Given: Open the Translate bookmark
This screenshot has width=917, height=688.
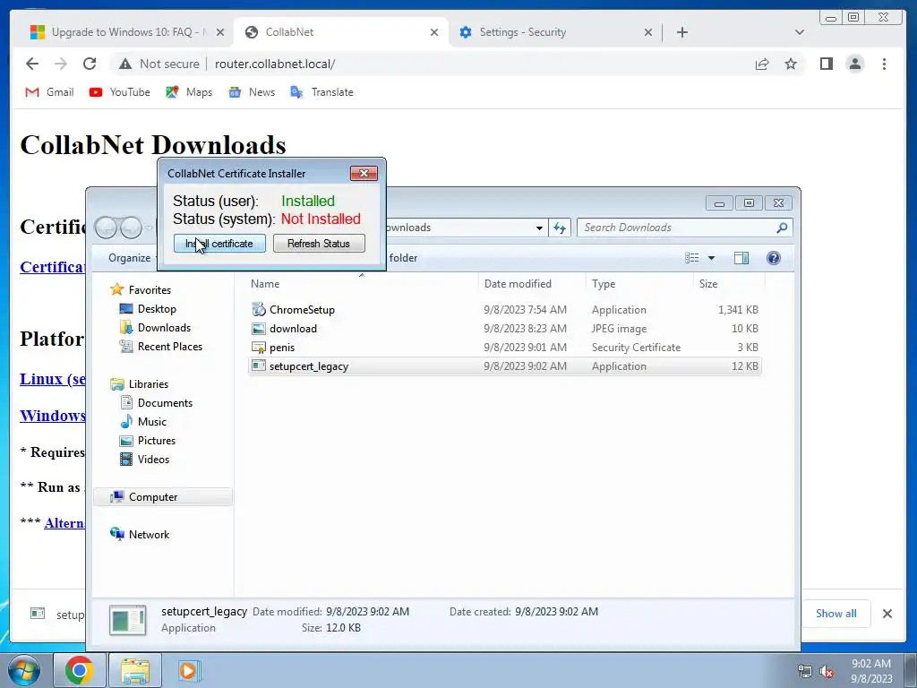Looking at the screenshot, I should 321,92.
